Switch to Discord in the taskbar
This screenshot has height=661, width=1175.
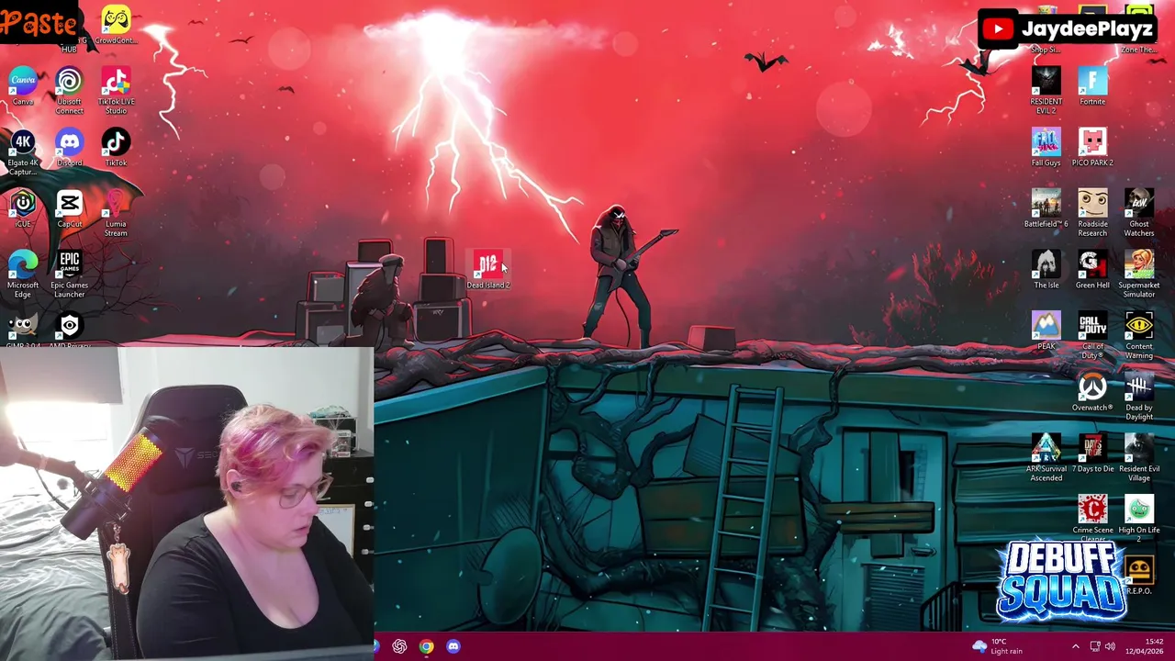[x=453, y=646]
